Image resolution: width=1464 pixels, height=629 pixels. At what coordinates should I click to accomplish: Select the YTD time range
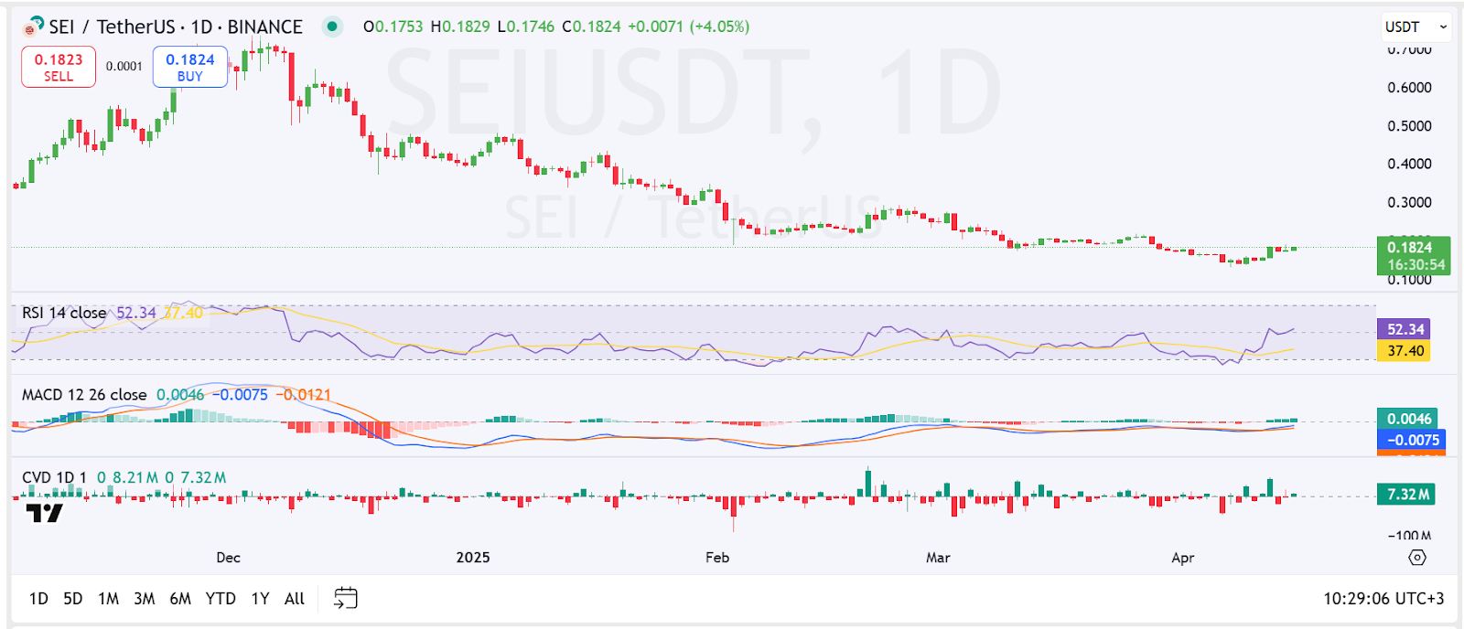(x=221, y=598)
